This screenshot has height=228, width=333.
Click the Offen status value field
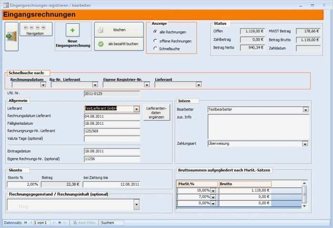[x=253, y=31]
